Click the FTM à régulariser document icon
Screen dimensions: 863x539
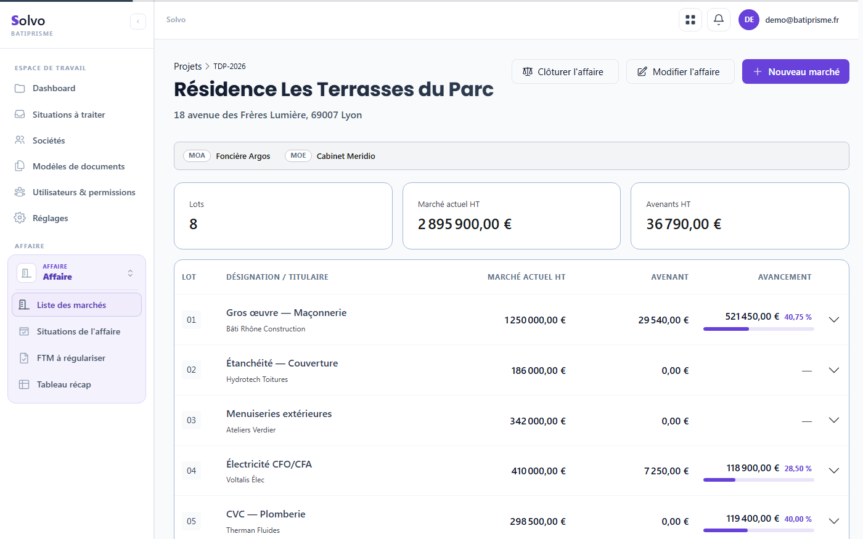(x=24, y=358)
